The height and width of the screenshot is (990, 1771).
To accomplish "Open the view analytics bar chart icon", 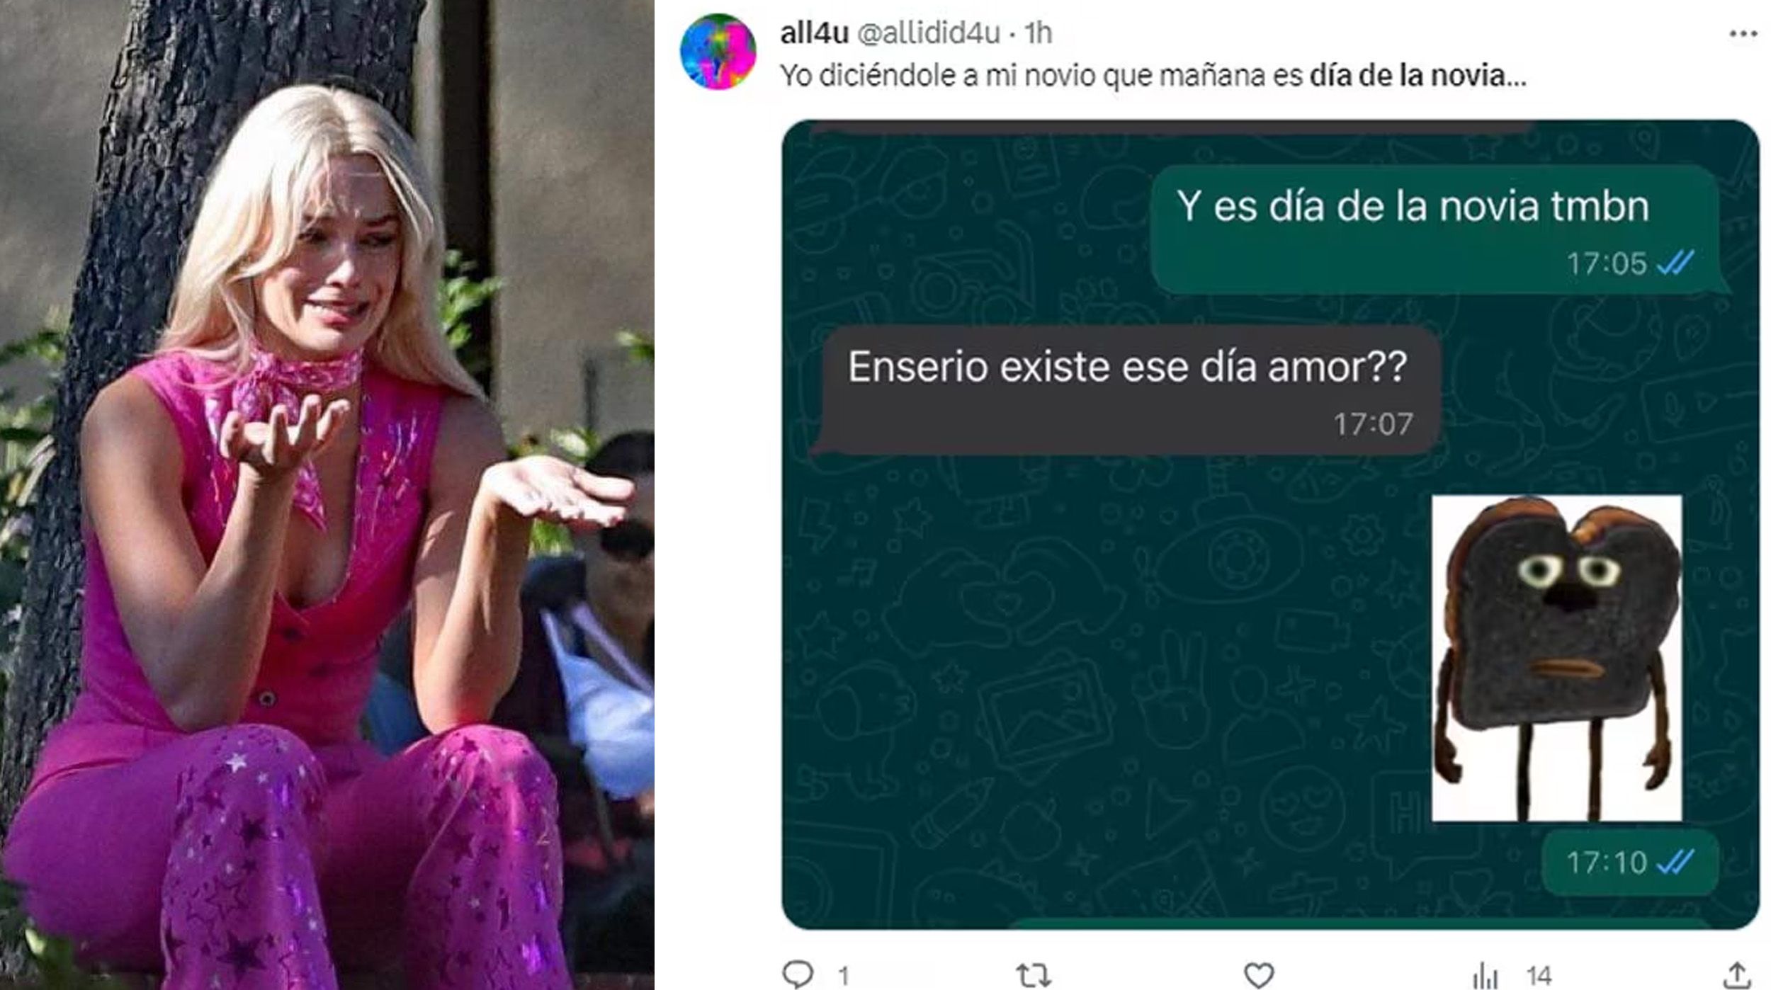I will [1485, 976].
